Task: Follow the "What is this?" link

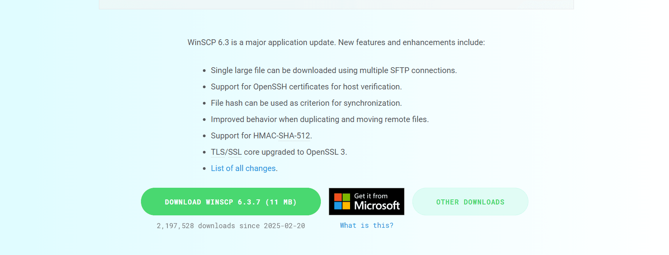Action: point(366,225)
